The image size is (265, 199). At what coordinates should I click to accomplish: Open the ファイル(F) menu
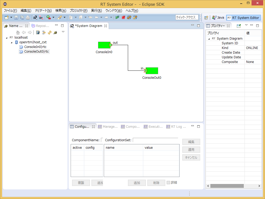pos(10,10)
